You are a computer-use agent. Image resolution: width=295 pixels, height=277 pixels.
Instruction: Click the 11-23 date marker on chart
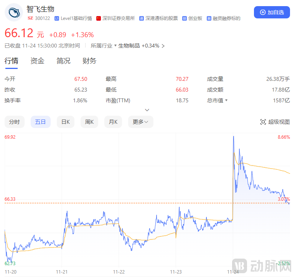pos(176,272)
